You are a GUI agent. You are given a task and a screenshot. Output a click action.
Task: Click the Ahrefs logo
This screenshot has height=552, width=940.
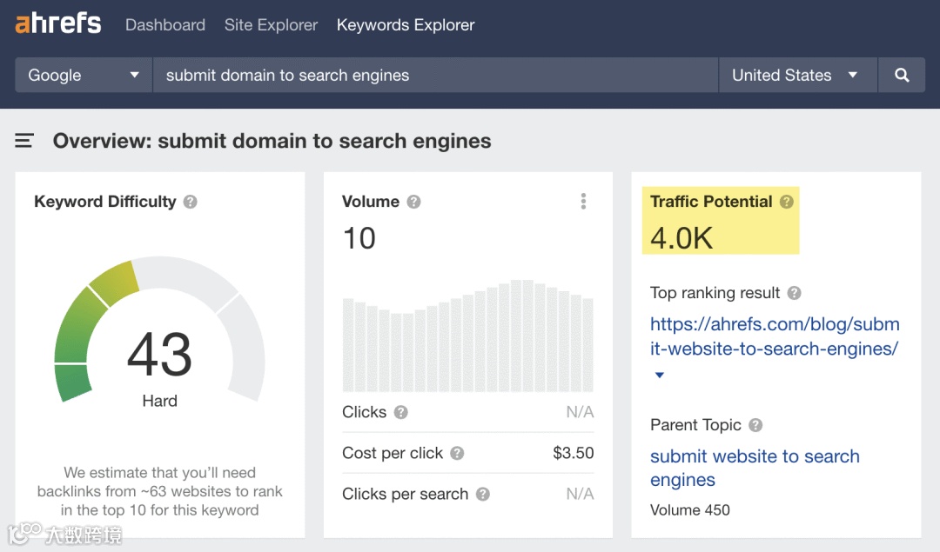click(58, 24)
